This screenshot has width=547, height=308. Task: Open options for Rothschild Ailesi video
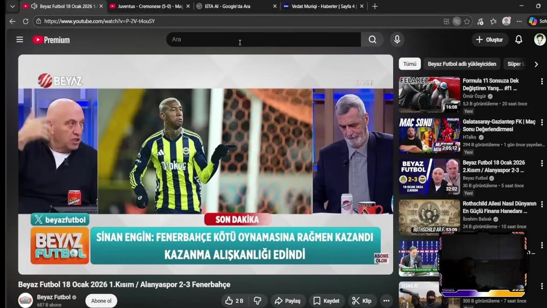point(542,204)
